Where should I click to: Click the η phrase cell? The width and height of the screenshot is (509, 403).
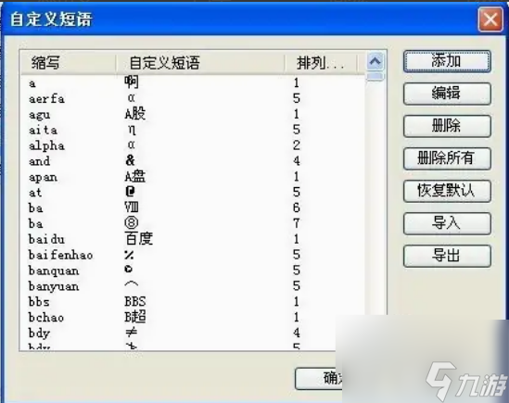[x=132, y=130]
